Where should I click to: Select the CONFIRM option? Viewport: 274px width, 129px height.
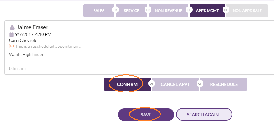(x=127, y=84)
